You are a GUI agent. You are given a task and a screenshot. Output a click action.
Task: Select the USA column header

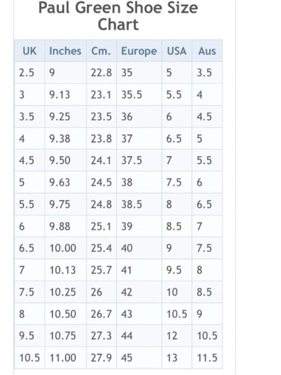click(177, 51)
